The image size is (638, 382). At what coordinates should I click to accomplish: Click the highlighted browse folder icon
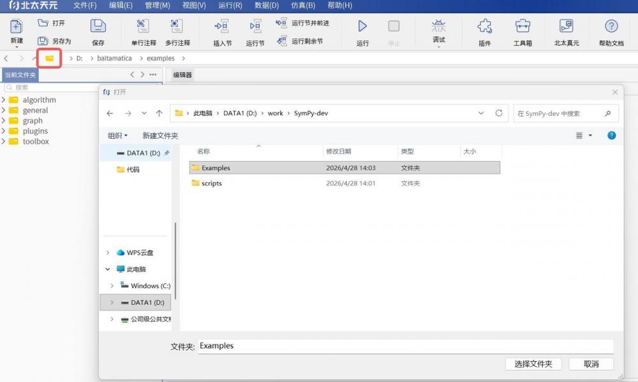click(x=49, y=58)
